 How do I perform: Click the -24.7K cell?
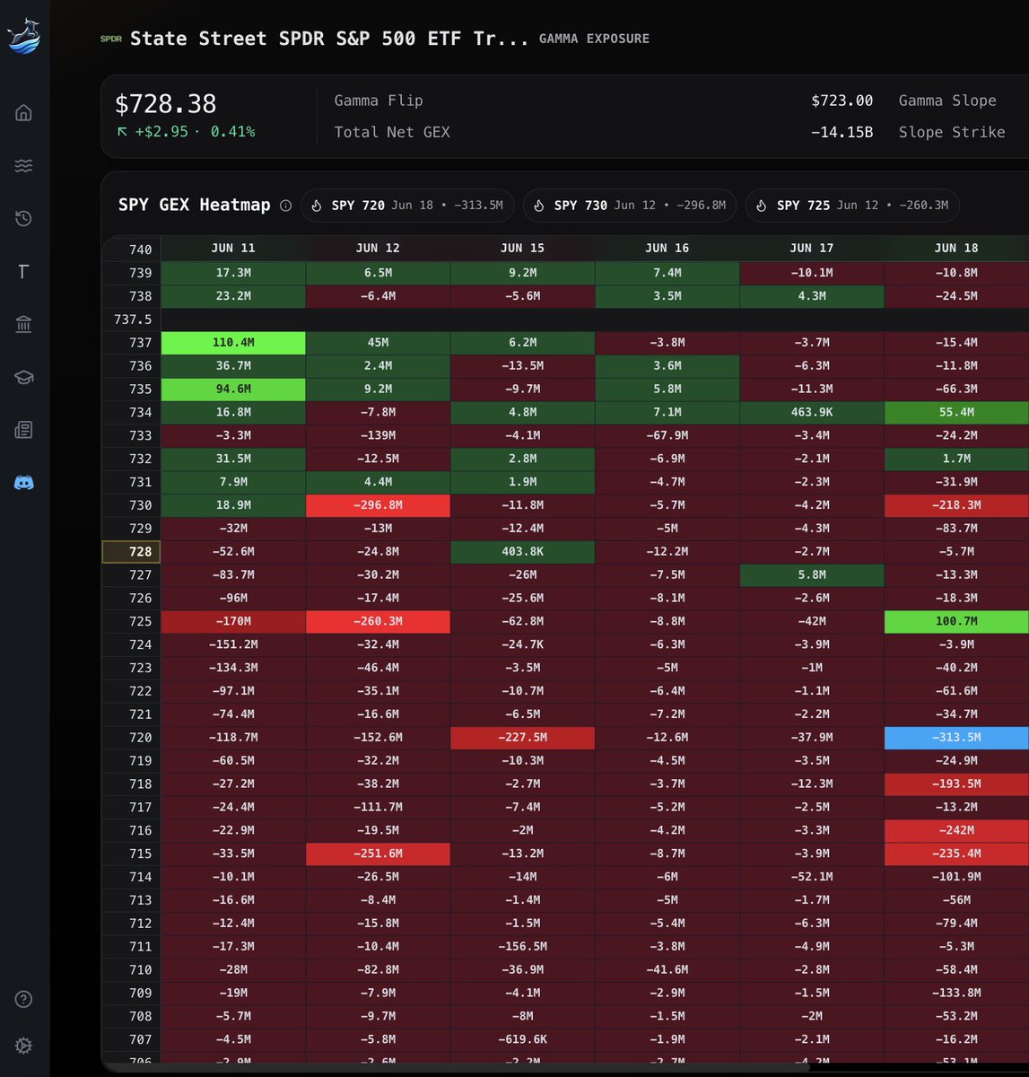click(522, 644)
